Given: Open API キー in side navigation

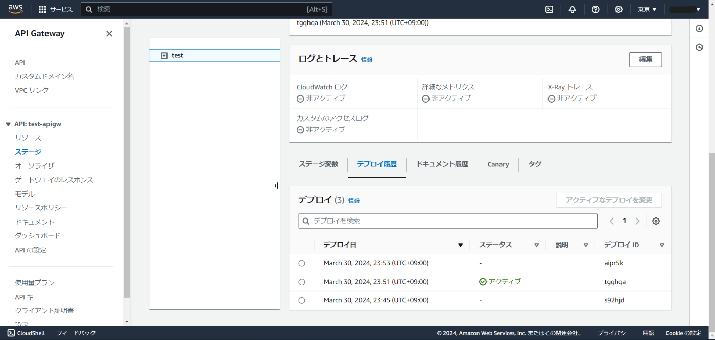Looking at the screenshot, I should [27, 297].
